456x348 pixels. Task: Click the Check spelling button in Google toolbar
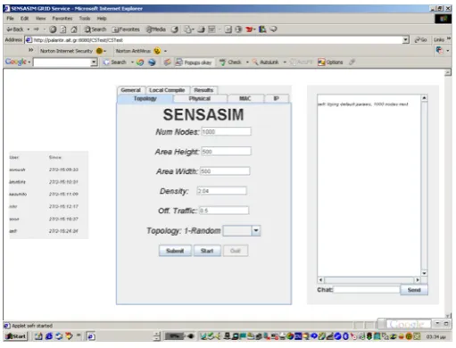230,62
